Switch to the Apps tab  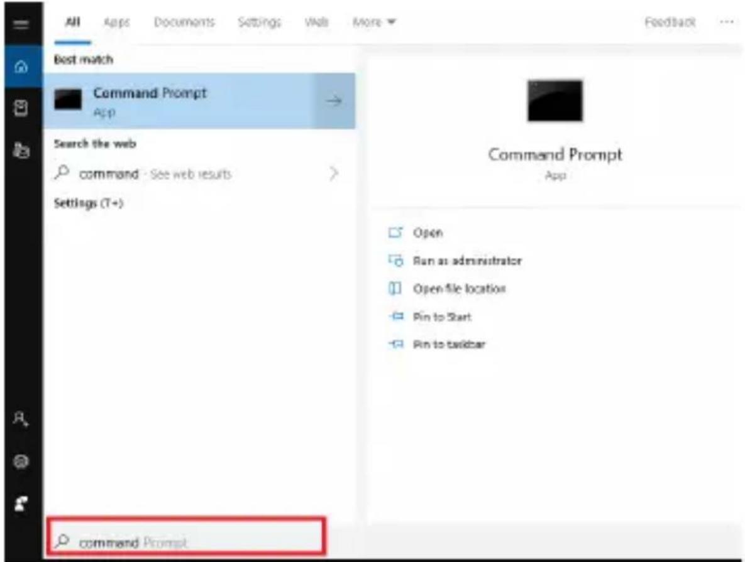[x=116, y=22]
